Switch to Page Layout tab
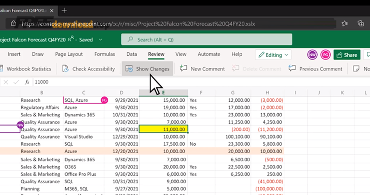Image resolution: width=370 pixels, height=195 pixels. pos(69,54)
